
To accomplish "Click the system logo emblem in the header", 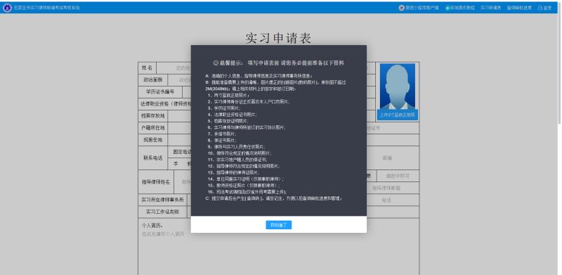I will [7, 8].
